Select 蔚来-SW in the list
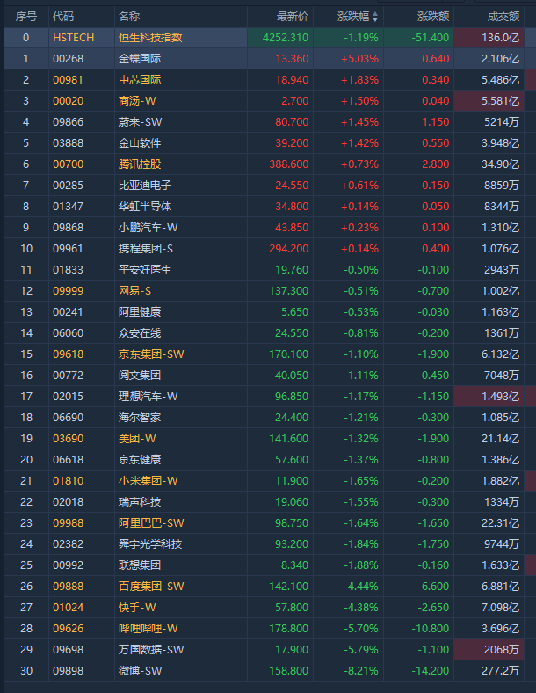 (x=140, y=122)
